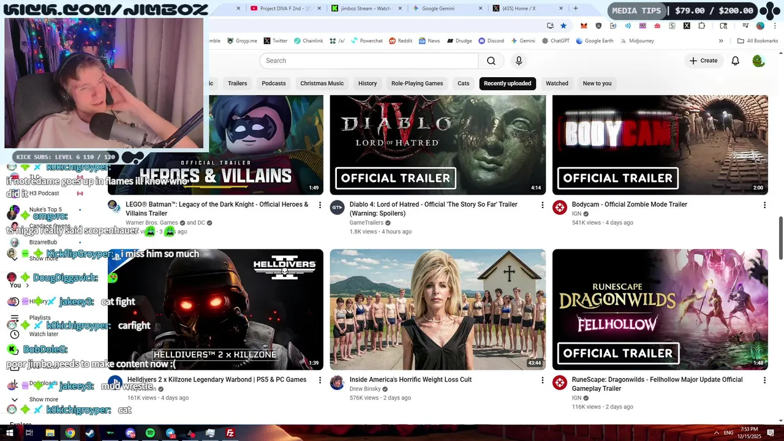The height and width of the screenshot is (441, 784).
Task: Open the Warner Bros. Games channel name
Action: point(152,223)
